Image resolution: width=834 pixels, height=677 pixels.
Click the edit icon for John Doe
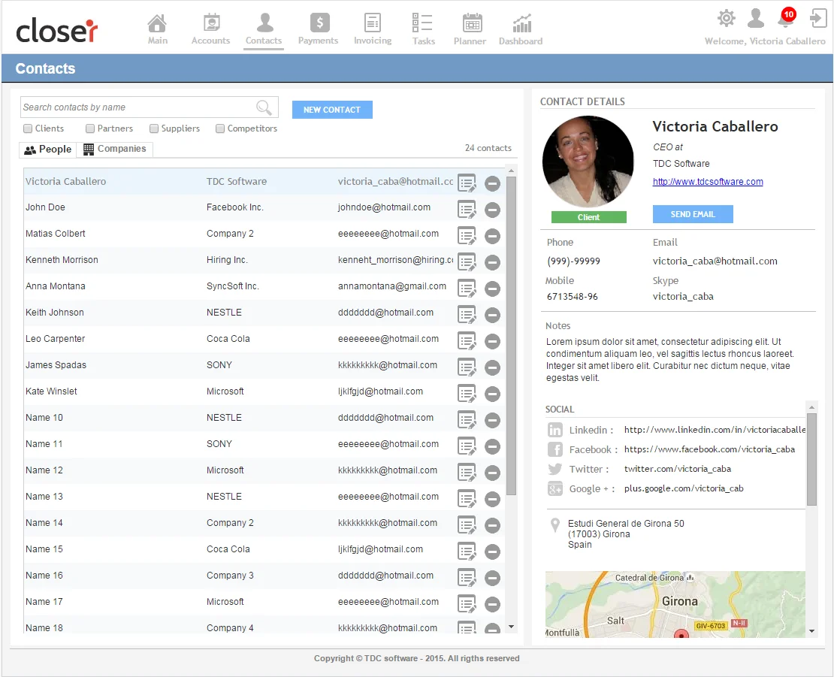pyautogui.click(x=467, y=210)
